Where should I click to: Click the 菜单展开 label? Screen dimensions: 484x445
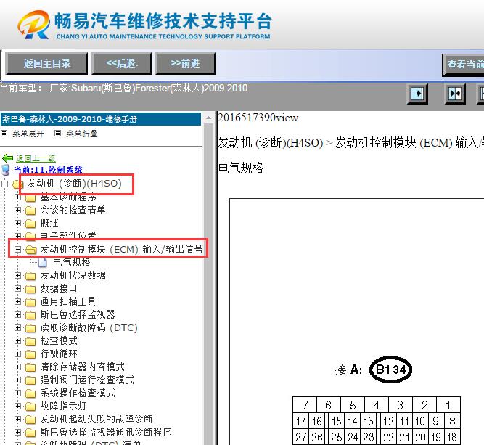click(28, 134)
